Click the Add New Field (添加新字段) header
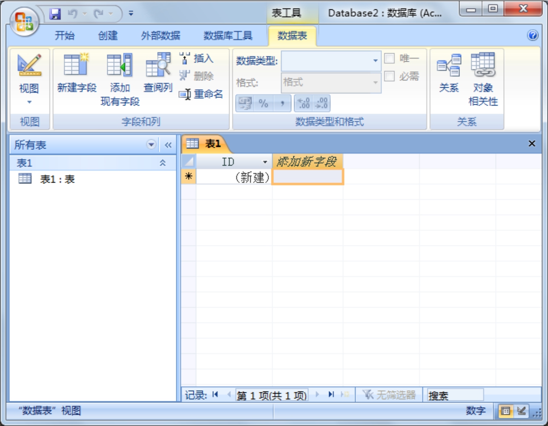Screen dimensions: 548x426 coord(307,162)
